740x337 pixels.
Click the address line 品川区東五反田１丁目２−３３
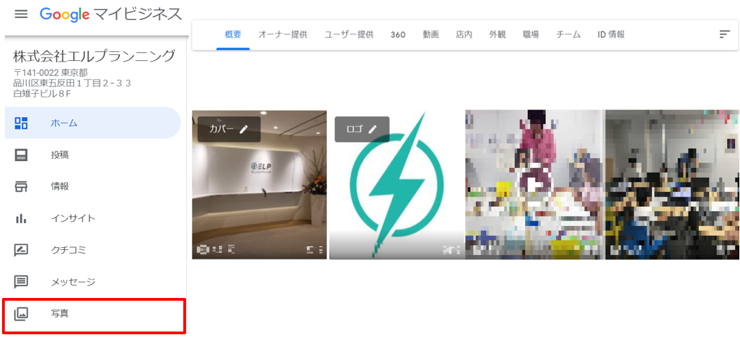point(72,84)
